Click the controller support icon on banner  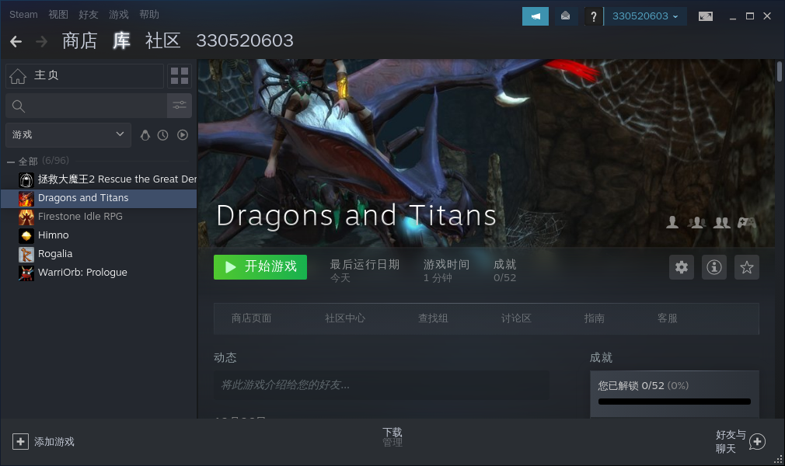tap(746, 222)
